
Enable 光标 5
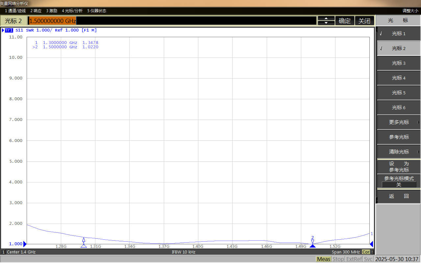(399, 93)
